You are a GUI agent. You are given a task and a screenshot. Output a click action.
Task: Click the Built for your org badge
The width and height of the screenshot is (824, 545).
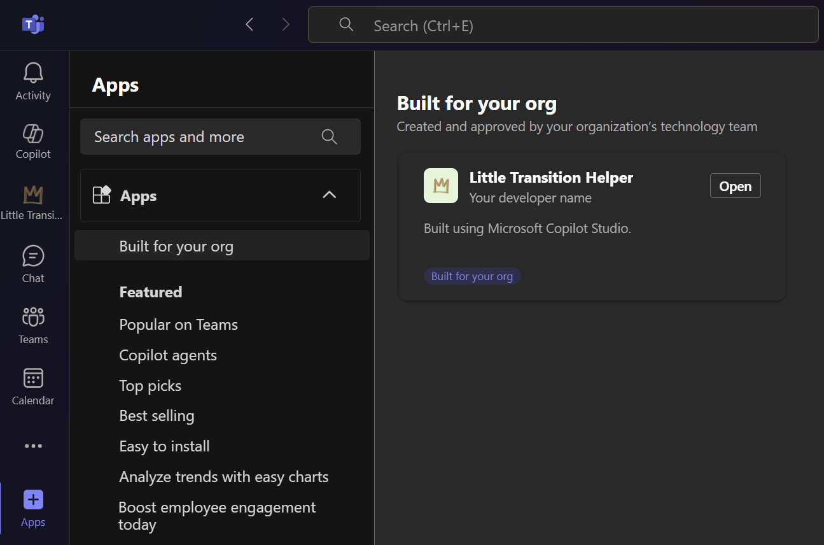point(472,276)
